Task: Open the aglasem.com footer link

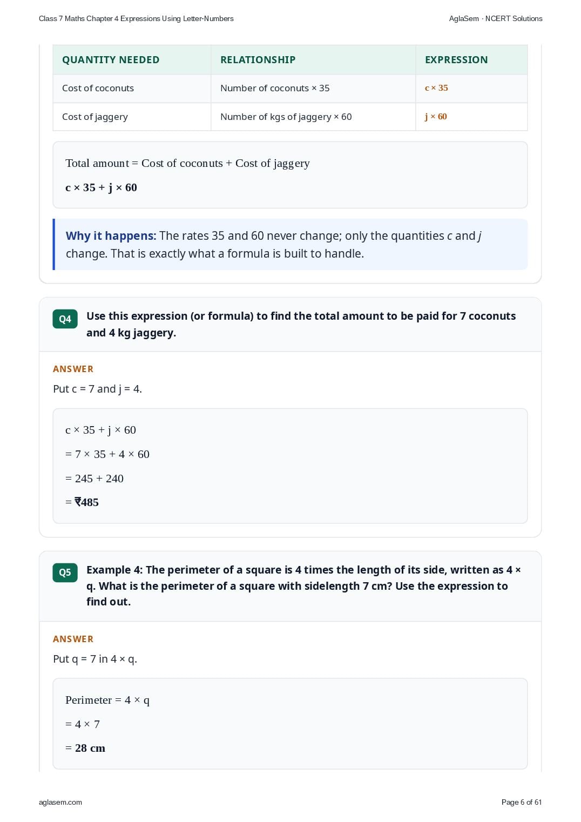Action: tap(60, 802)
